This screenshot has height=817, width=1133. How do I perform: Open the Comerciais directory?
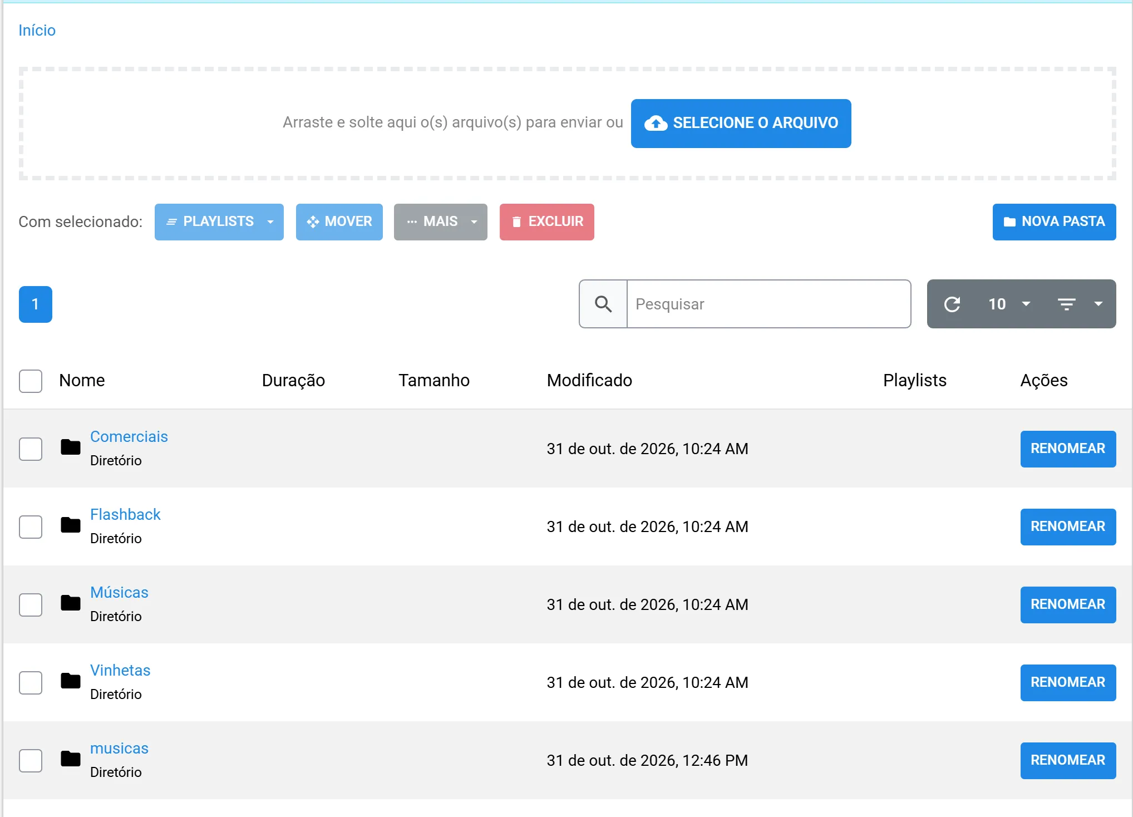[129, 436]
